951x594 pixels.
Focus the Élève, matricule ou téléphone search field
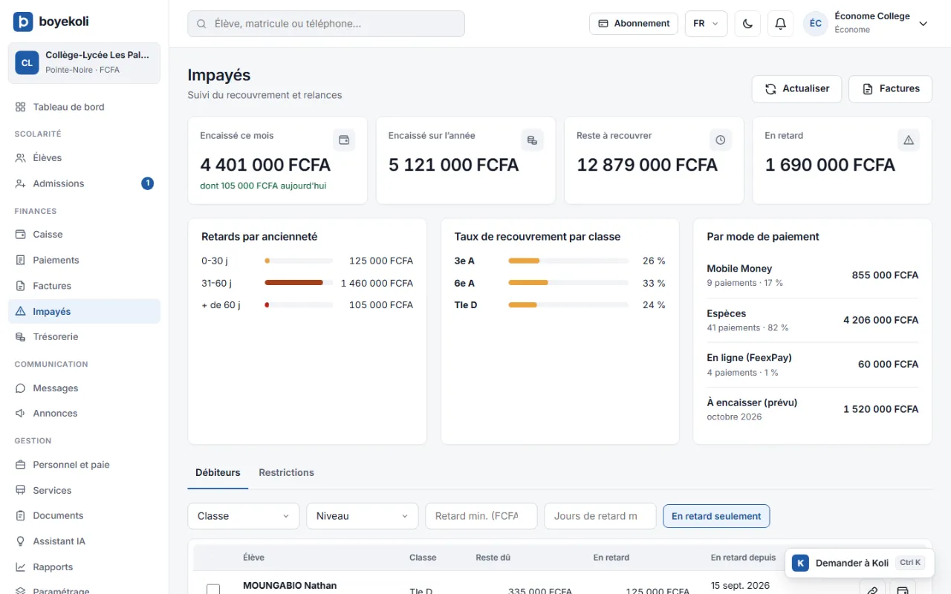coord(326,24)
